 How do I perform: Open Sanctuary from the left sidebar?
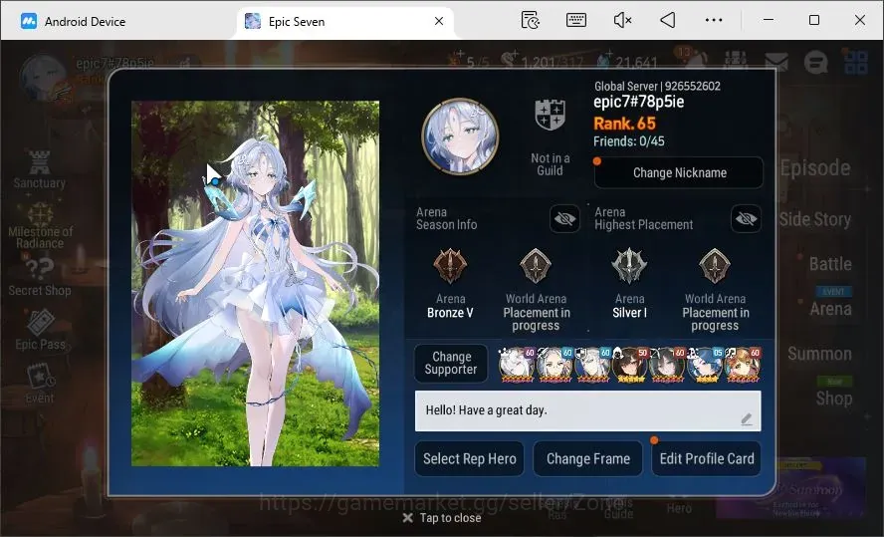(40, 169)
